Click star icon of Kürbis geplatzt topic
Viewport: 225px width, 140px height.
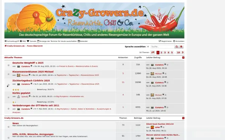[x=9, y=97]
